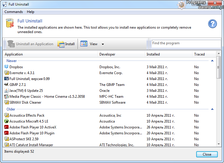Viewport: 224px width, 163px height.
Task: Select Adobe Flash Player 10 ActiveX icon
Action: [x=7, y=127]
